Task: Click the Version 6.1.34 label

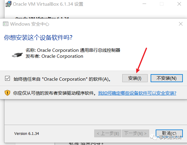Action: (x=27, y=134)
